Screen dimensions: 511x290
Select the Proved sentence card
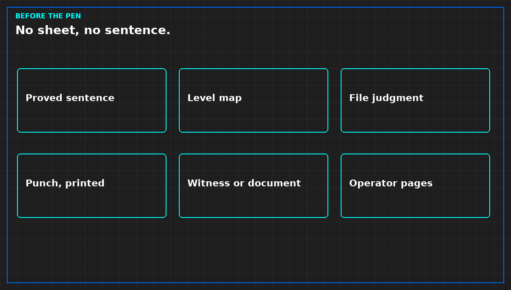tap(92, 100)
